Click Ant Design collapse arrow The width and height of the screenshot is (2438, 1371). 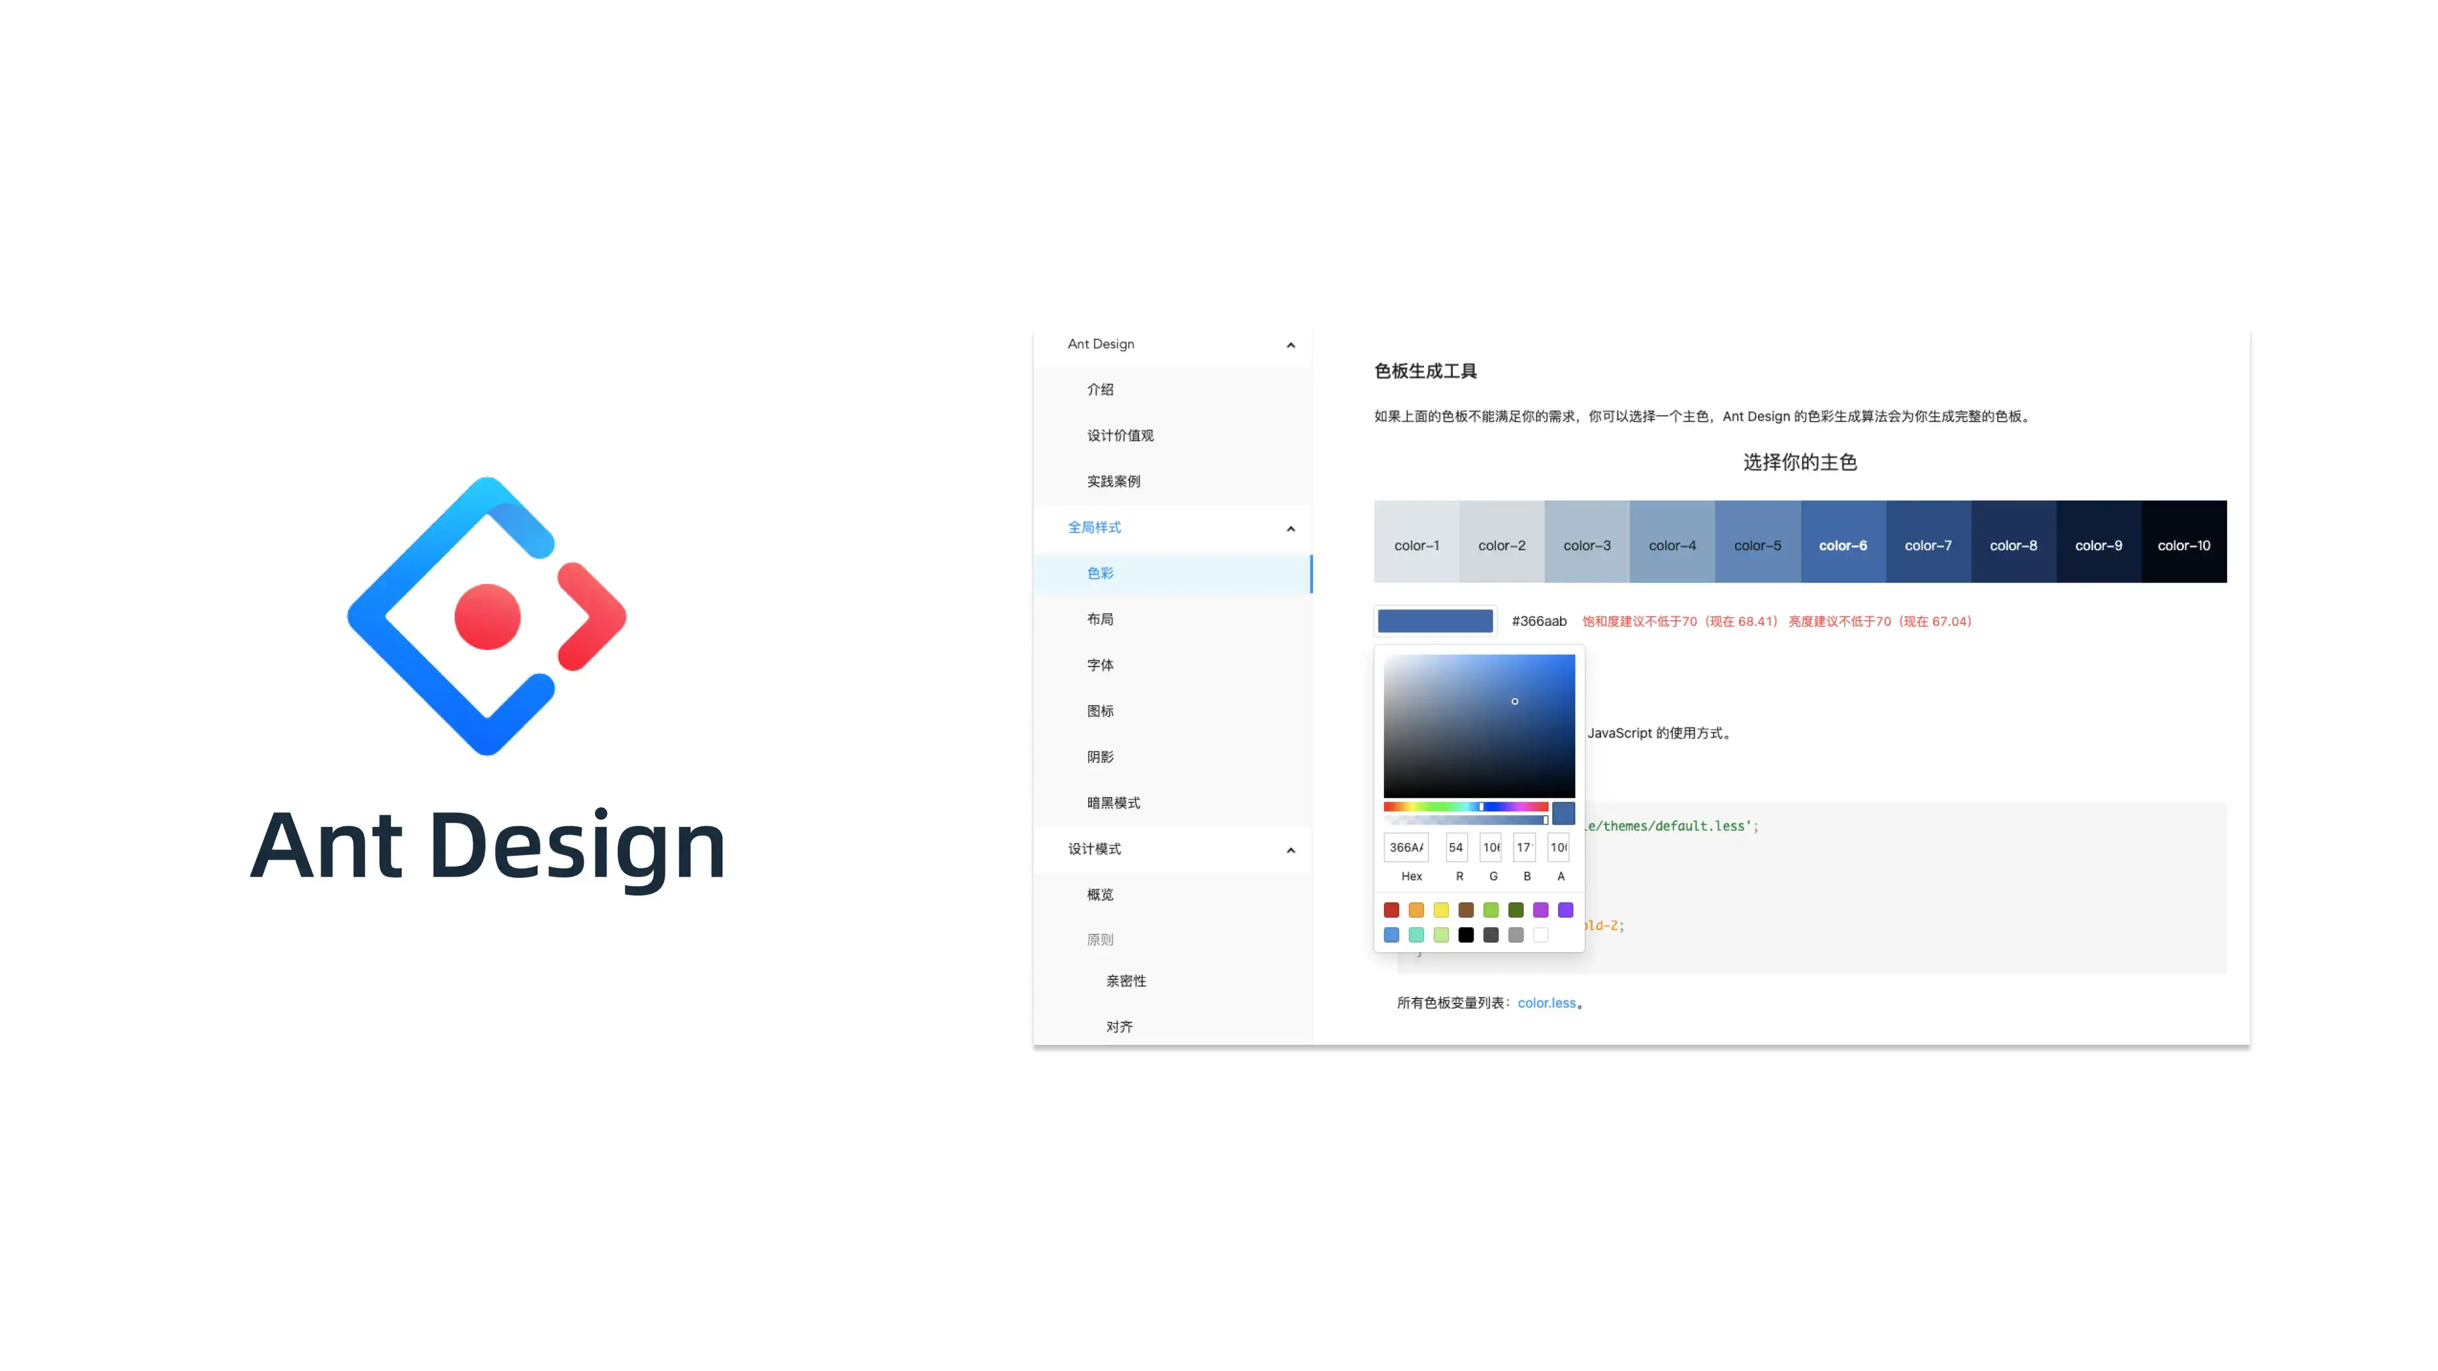point(1291,345)
